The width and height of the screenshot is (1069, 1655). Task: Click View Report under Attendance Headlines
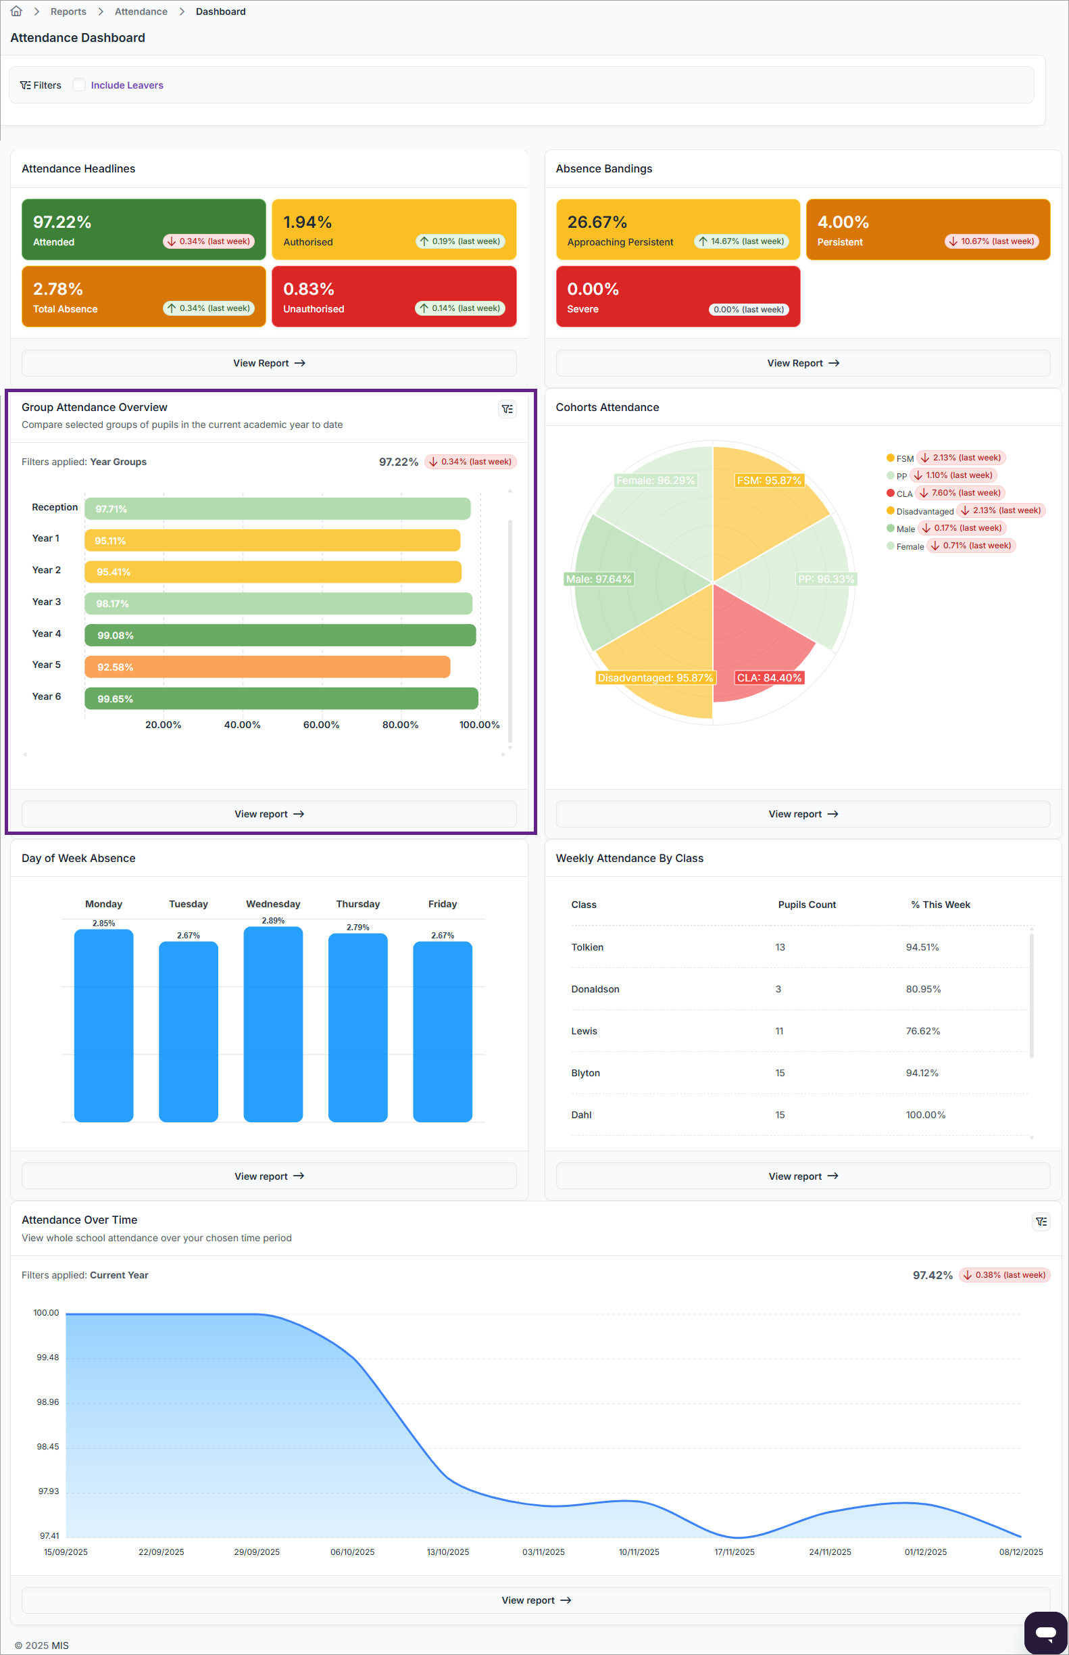270,363
